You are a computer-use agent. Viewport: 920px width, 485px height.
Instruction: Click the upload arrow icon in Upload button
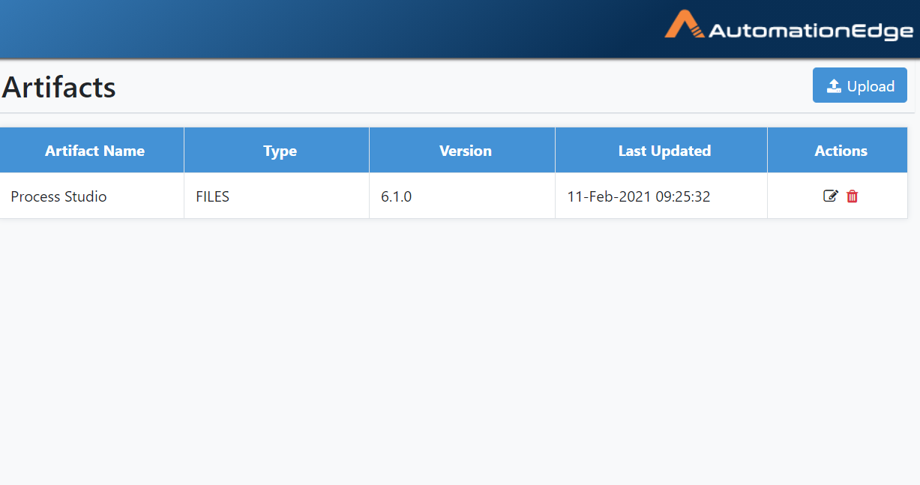(834, 86)
